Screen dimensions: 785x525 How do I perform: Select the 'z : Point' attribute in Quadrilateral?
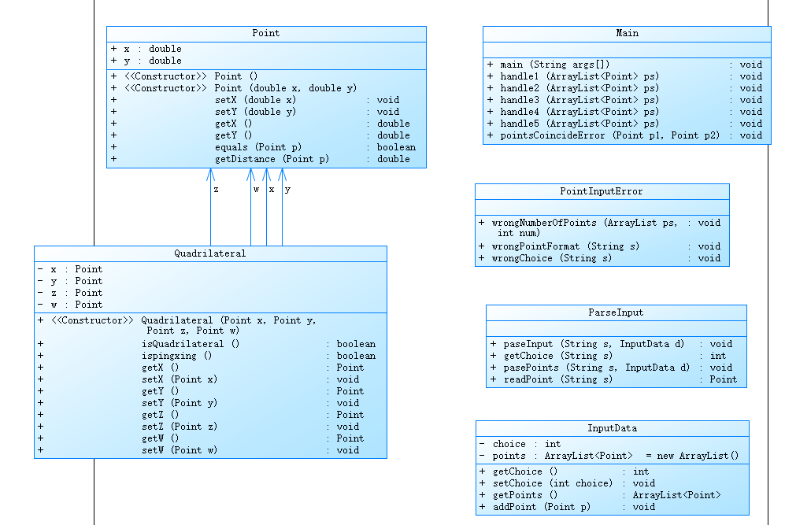pyautogui.click(x=70, y=294)
